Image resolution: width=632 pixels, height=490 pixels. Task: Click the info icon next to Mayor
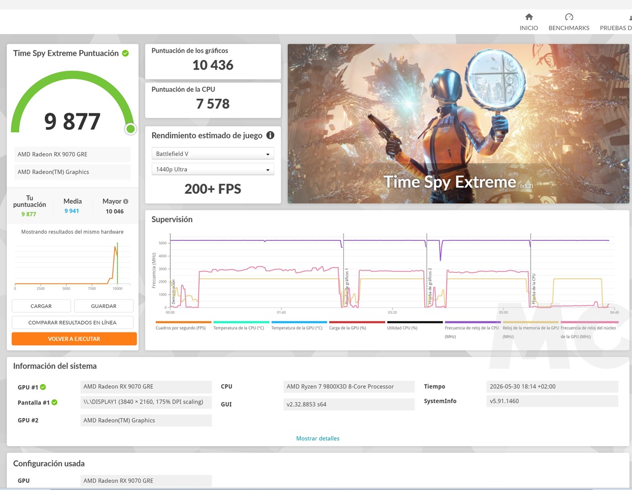click(126, 202)
